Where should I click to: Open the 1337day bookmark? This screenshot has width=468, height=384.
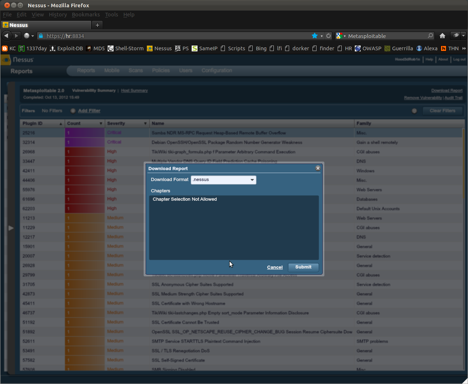[x=33, y=48]
